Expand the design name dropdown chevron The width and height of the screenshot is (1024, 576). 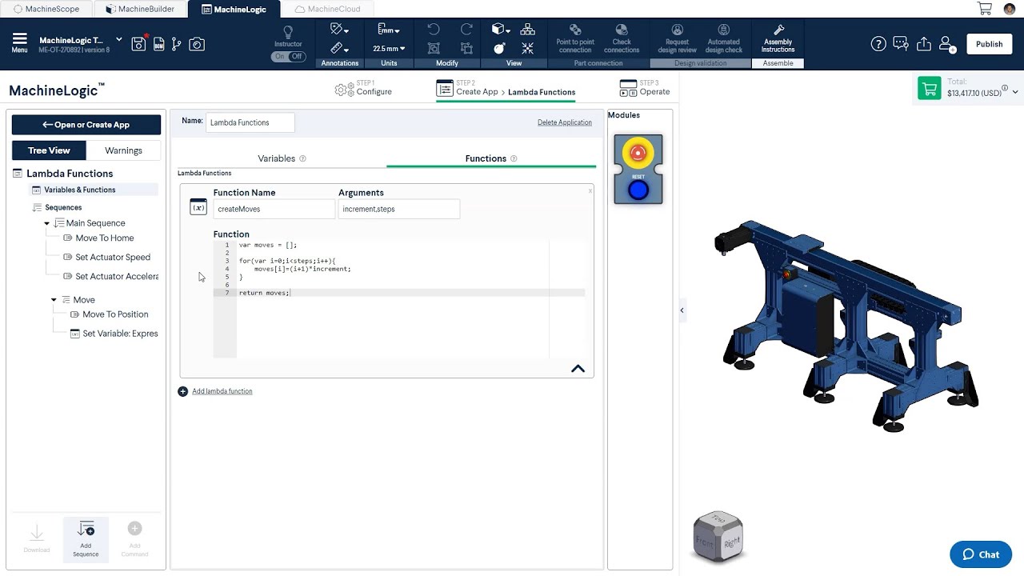tap(118, 39)
